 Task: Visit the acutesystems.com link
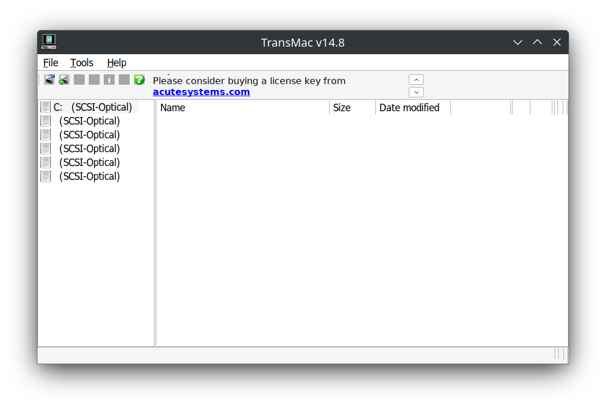tap(201, 92)
